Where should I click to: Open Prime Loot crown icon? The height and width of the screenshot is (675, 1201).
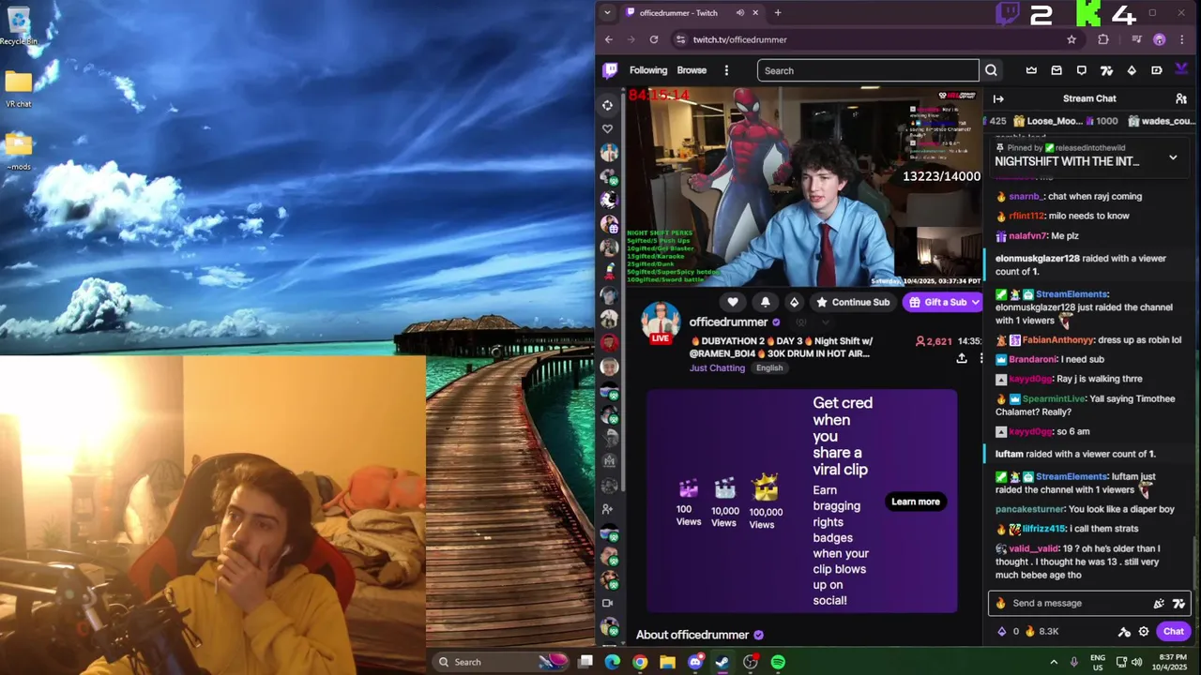[x=1031, y=70]
